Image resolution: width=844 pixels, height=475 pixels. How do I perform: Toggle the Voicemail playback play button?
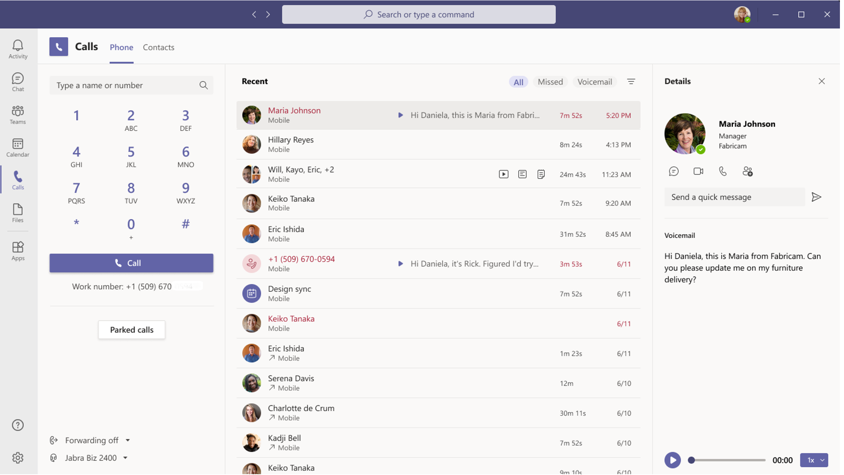(x=672, y=459)
